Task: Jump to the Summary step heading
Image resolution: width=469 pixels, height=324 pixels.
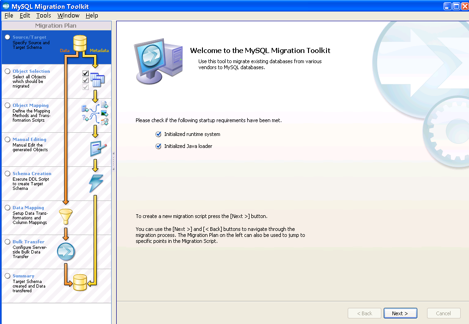Action: [x=24, y=276]
